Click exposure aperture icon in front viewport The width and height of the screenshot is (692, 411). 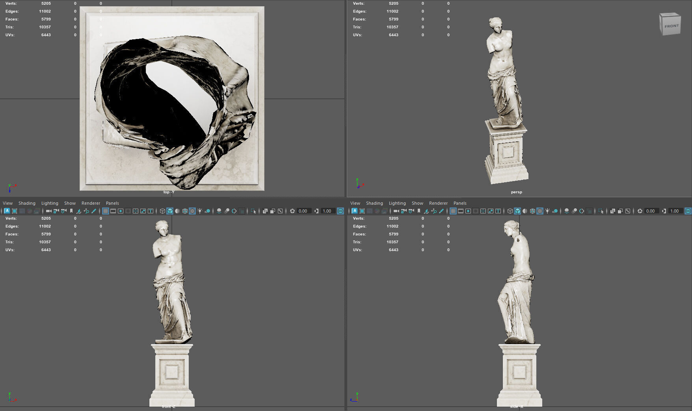pos(292,211)
